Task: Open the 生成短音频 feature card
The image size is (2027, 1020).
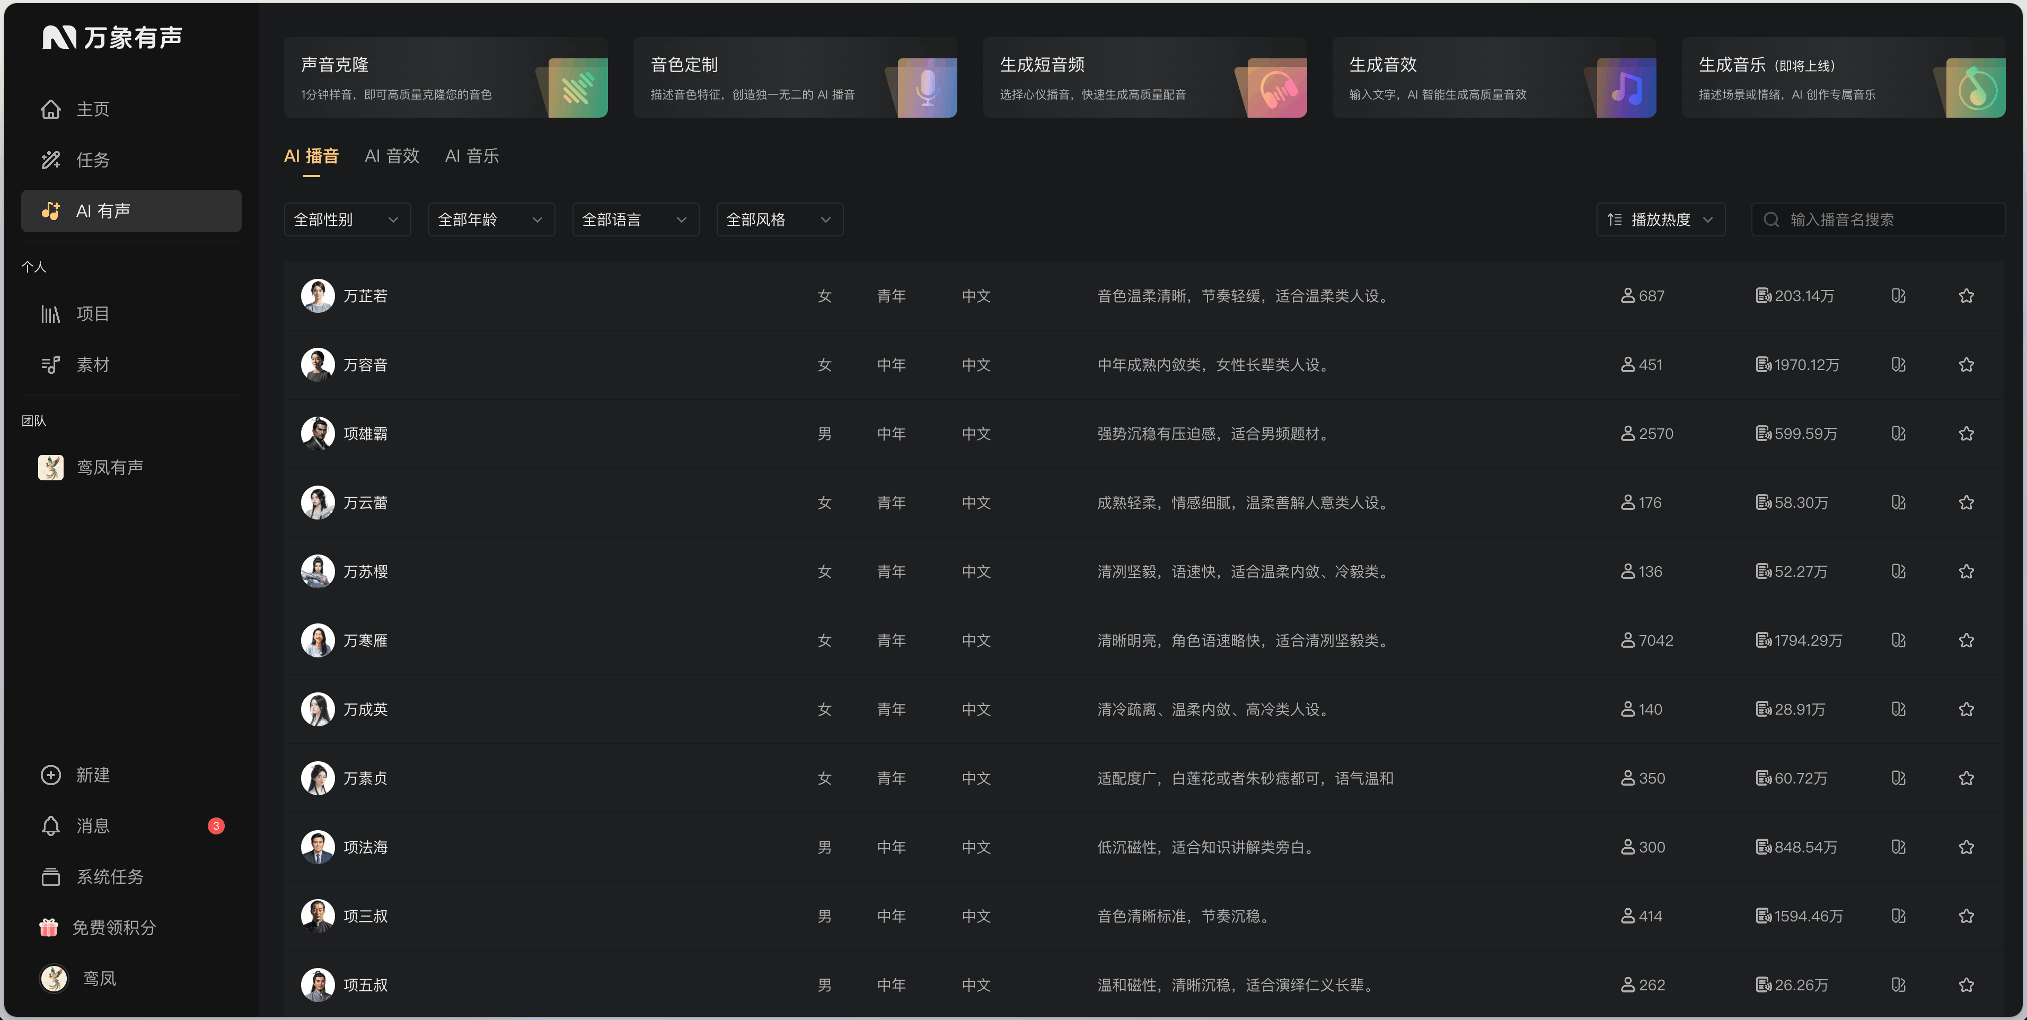Action: [x=1144, y=77]
